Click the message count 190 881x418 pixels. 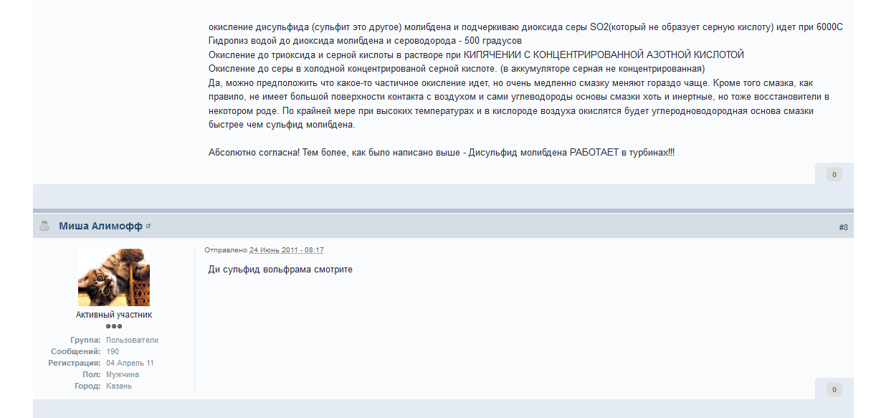click(113, 351)
